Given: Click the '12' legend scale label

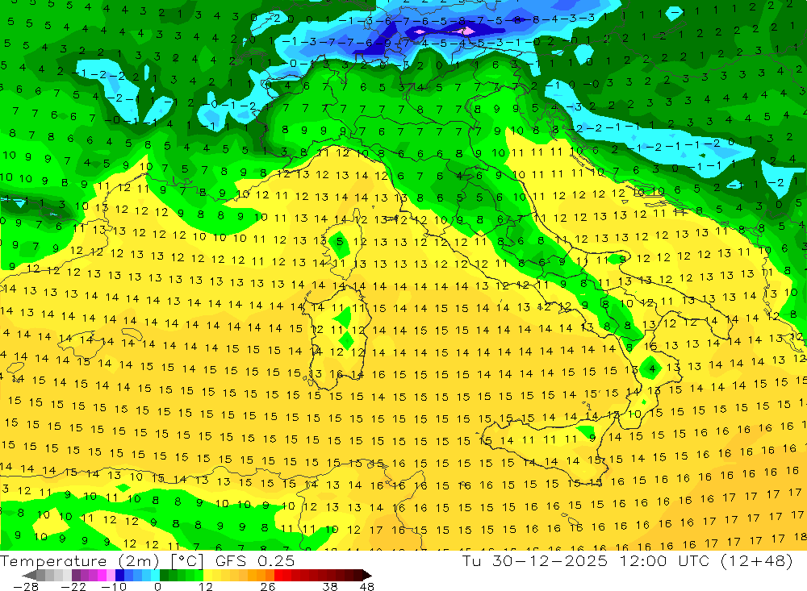Looking at the screenshot, I should coord(206,587).
